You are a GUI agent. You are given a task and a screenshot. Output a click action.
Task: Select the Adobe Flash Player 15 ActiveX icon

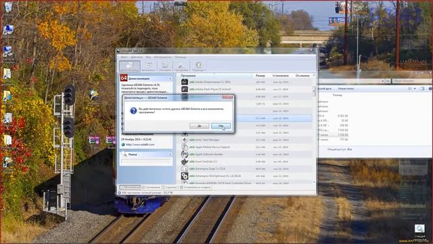(185, 89)
